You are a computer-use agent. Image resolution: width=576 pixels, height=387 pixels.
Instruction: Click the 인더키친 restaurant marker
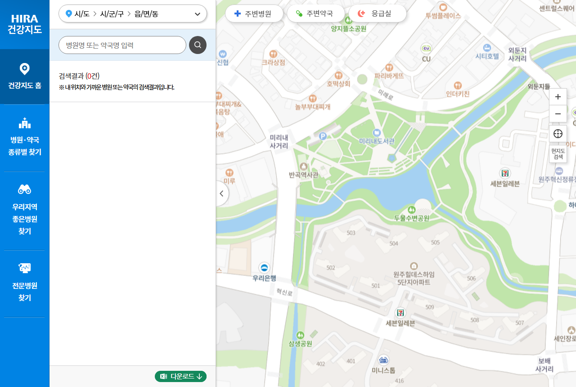[458, 85]
